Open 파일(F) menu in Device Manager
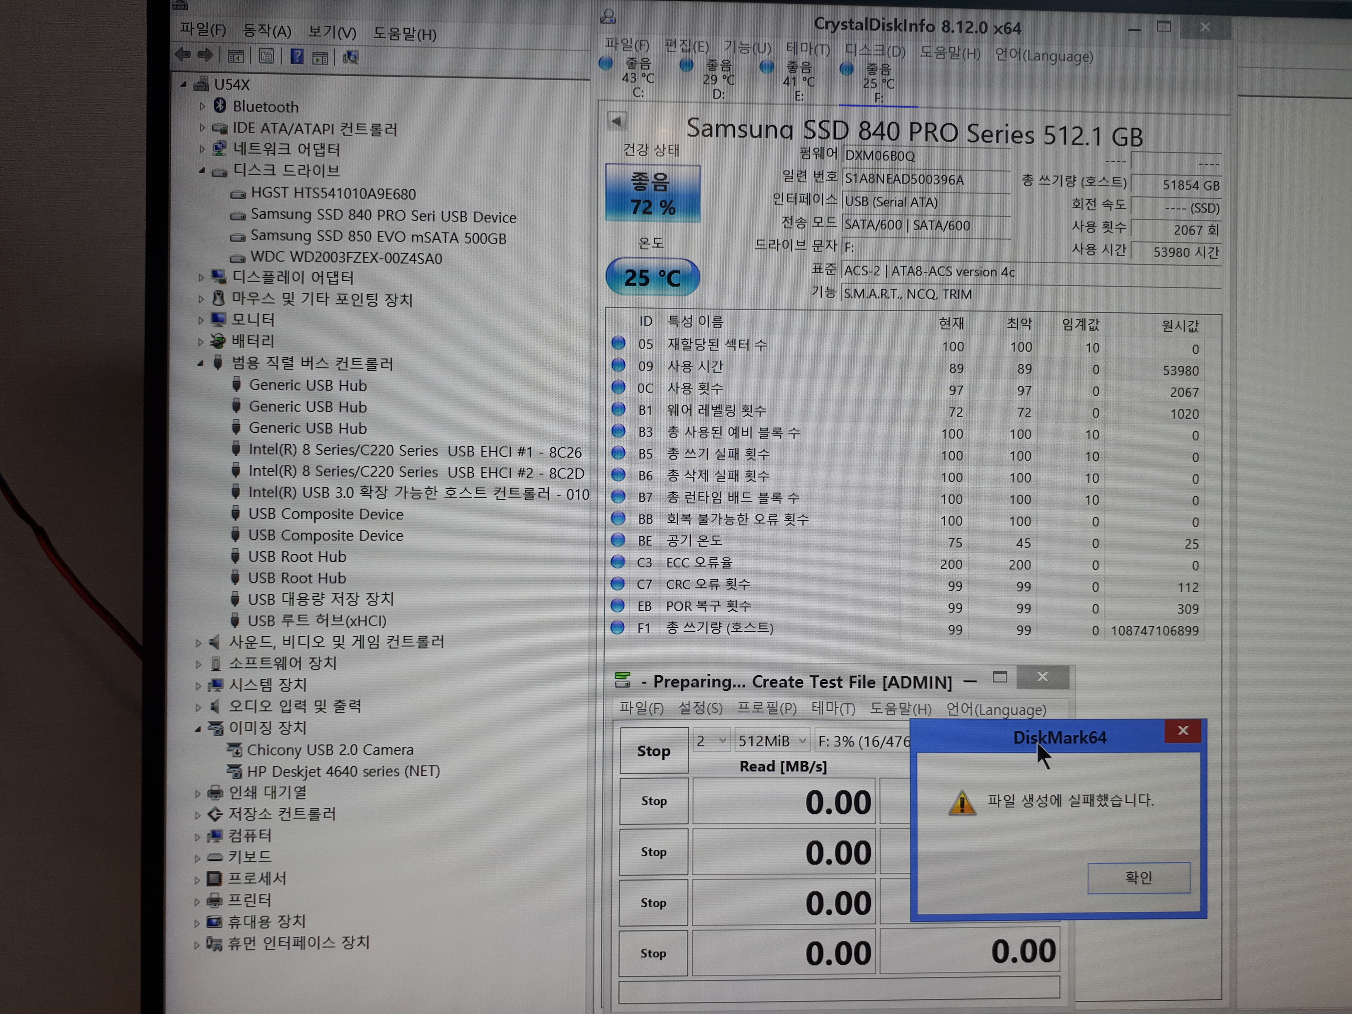 coord(202,29)
